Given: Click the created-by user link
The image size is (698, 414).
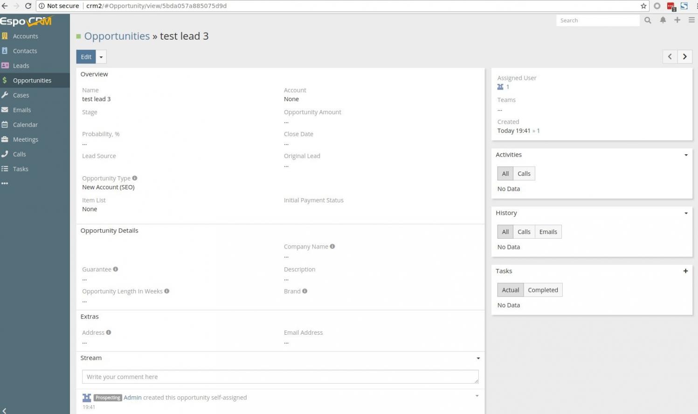Looking at the screenshot, I should 538,131.
